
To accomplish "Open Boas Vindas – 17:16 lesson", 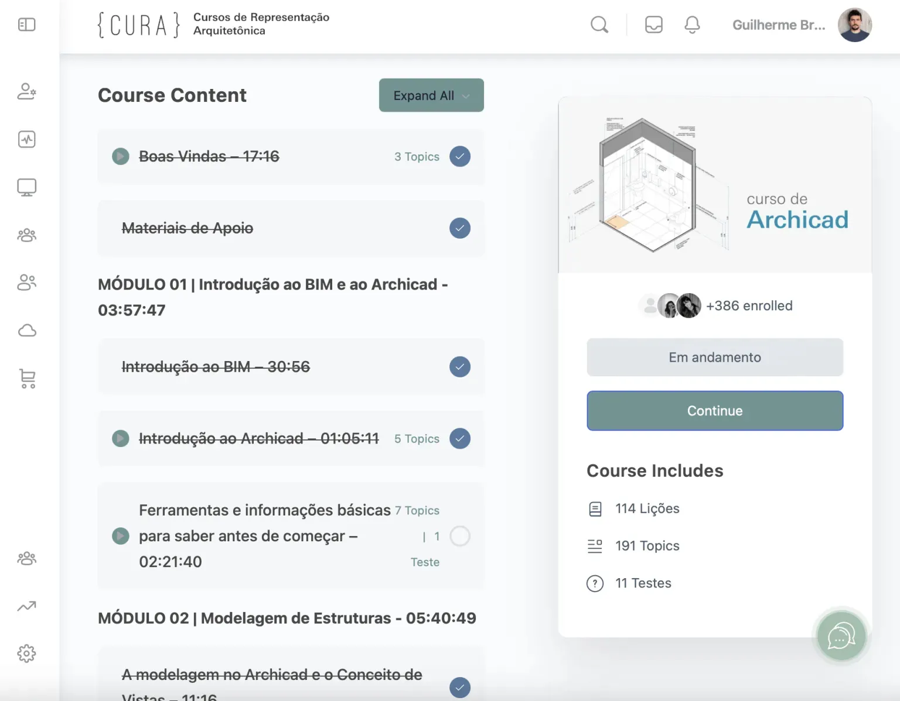I will coord(209,156).
